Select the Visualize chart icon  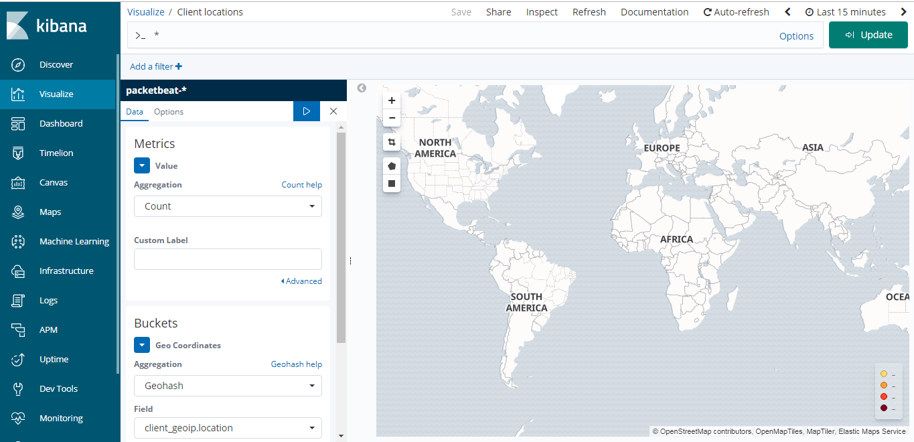pyautogui.click(x=18, y=94)
